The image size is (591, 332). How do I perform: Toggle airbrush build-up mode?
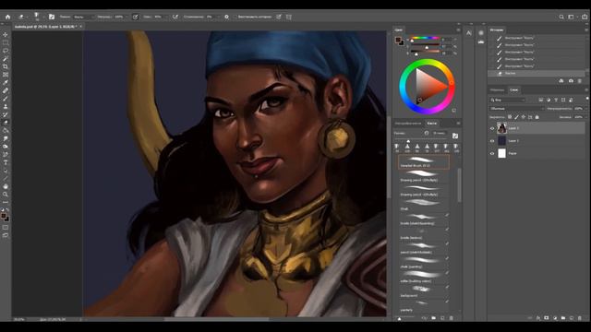[x=175, y=17]
